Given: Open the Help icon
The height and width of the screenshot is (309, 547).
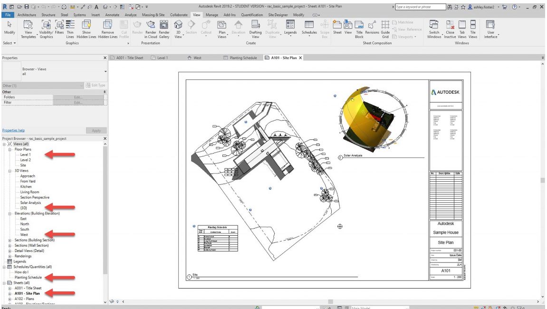Looking at the screenshot, I should click(515, 7).
